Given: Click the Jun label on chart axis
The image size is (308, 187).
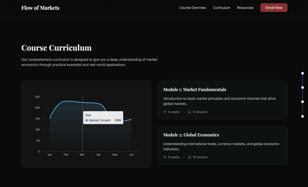Looking at the screenshot, I should coord(131,155).
